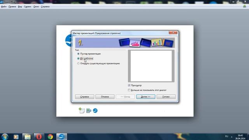Select the 'Пустая презентация' radio button

pos(78,54)
